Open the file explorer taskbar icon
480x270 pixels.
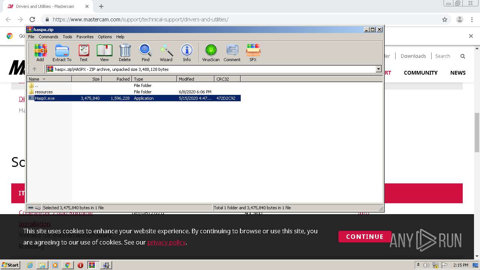tap(42, 265)
